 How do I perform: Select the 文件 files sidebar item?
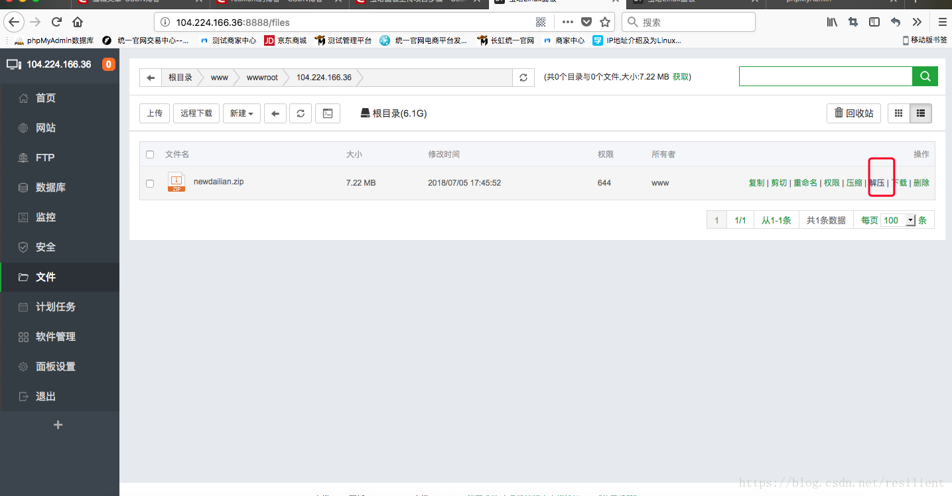pos(60,277)
